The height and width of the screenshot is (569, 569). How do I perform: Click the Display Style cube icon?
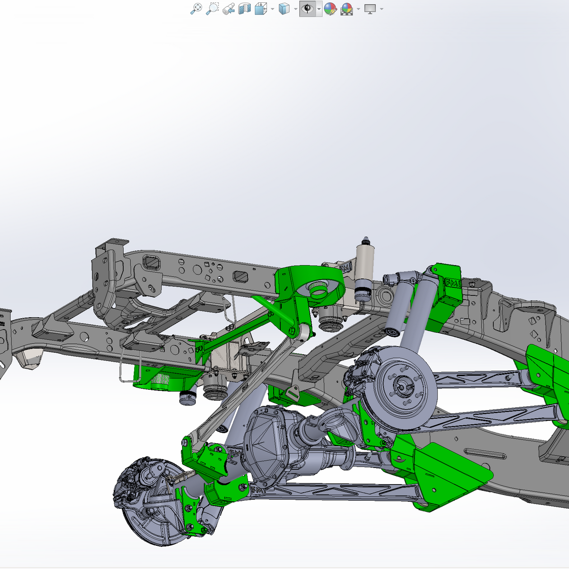click(x=284, y=9)
